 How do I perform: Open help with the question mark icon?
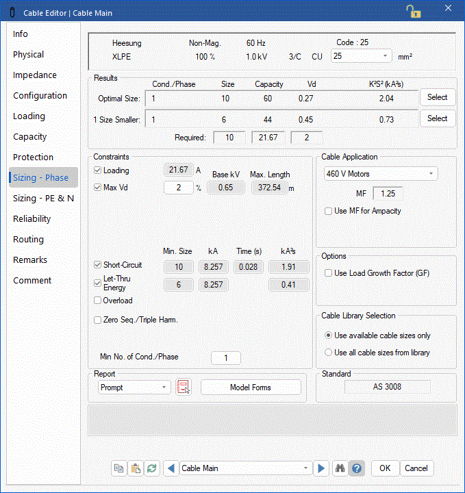coord(356,468)
